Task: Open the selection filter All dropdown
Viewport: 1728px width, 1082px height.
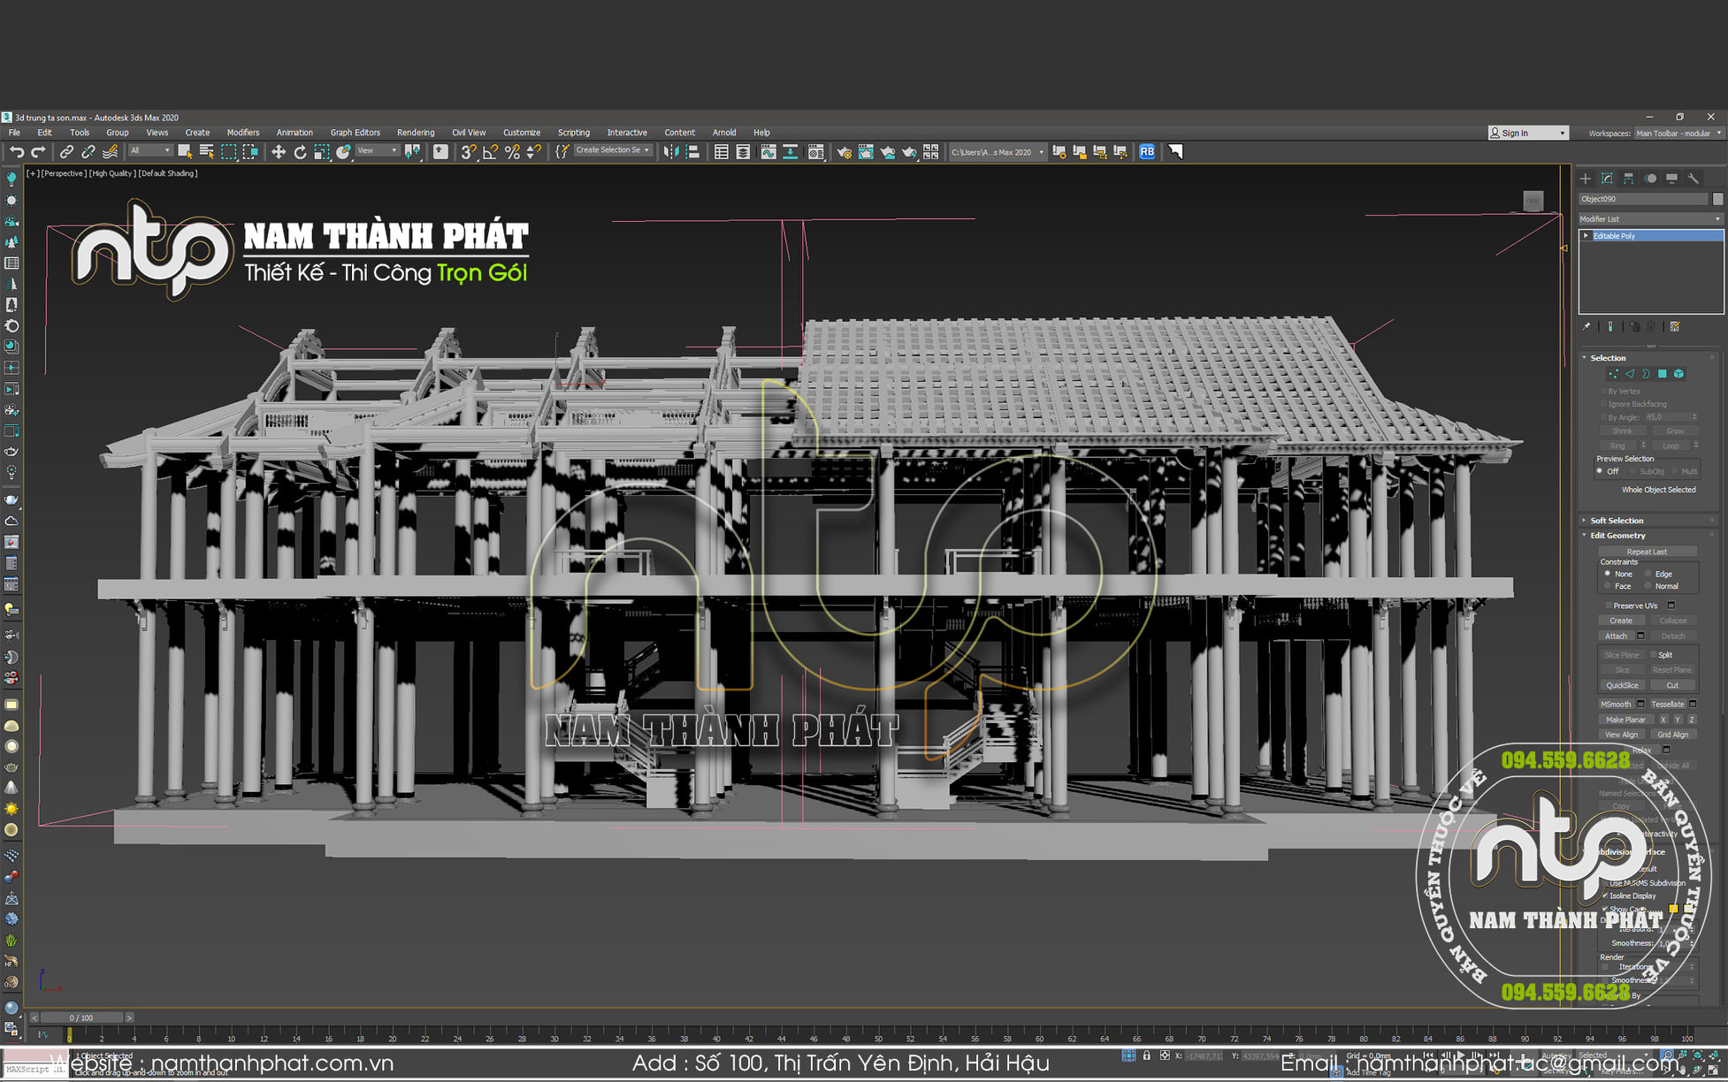Action: tap(150, 151)
